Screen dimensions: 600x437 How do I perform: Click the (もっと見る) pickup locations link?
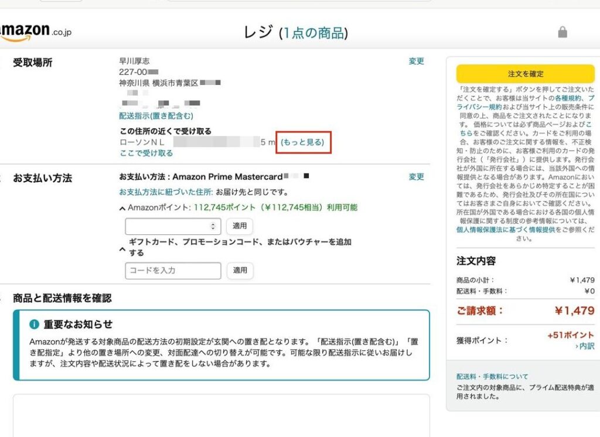(x=302, y=142)
